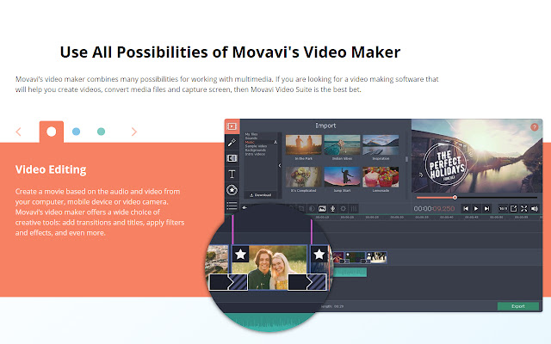Switch preview to full screen
The image size is (551, 344).
click(524, 208)
